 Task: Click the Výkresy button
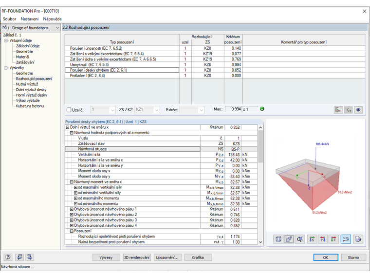pos(106,258)
